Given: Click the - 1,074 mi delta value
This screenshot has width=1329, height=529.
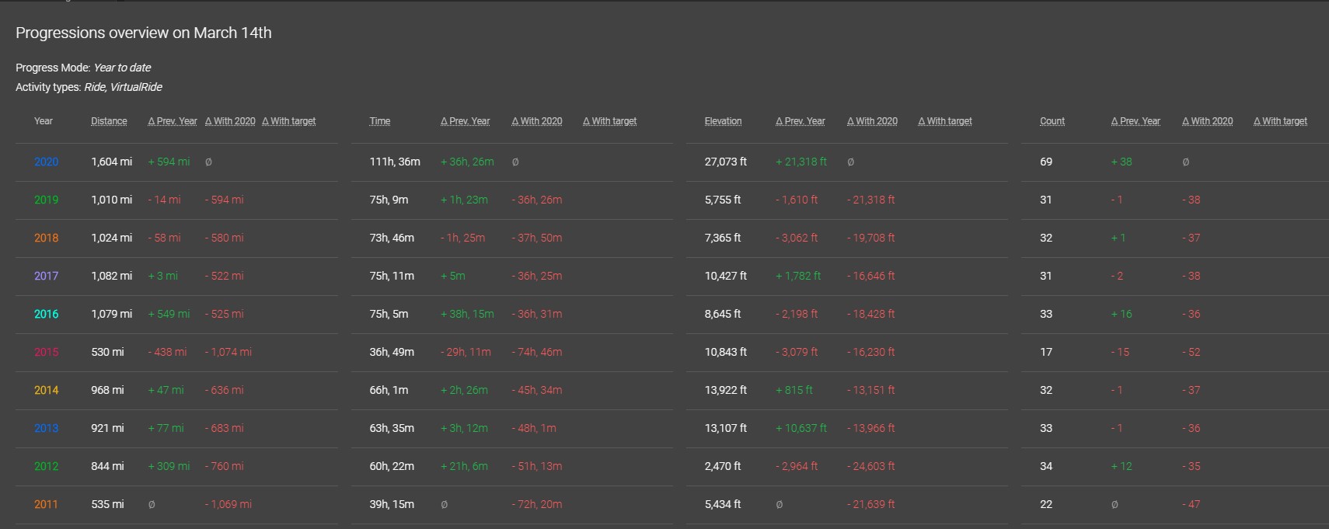Looking at the screenshot, I should click(228, 352).
